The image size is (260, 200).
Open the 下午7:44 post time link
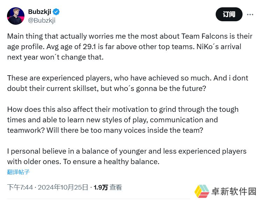click(20, 187)
